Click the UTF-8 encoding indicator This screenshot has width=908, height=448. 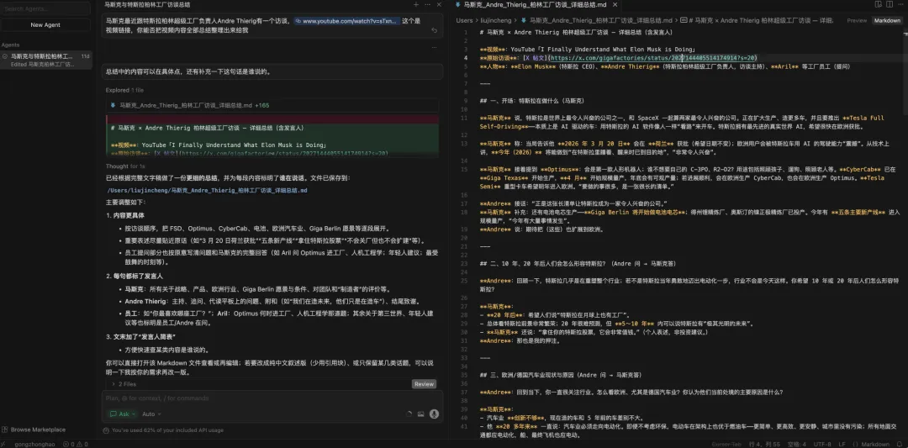pyautogui.click(x=824, y=444)
